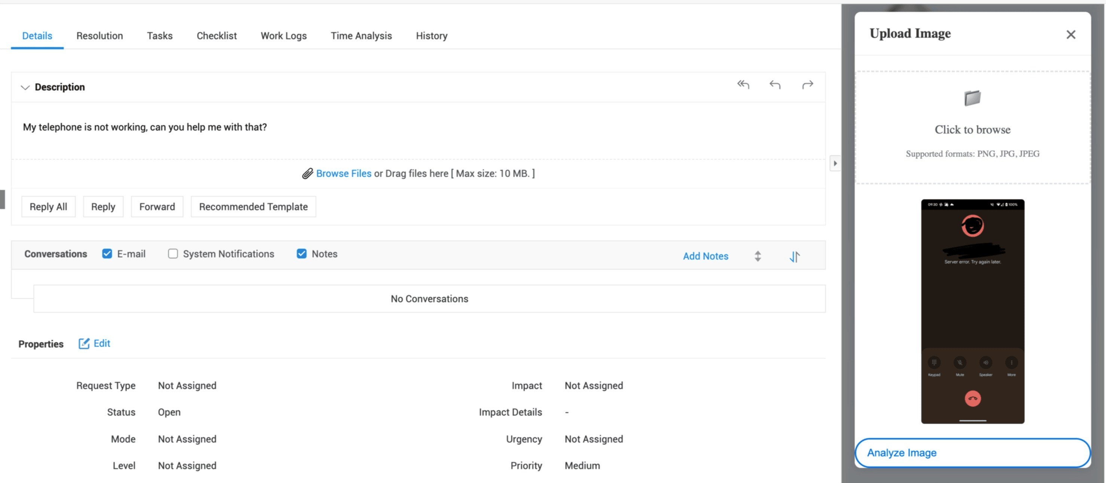
Task: Click the side panel collapse arrow
Action: pos(835,163)
